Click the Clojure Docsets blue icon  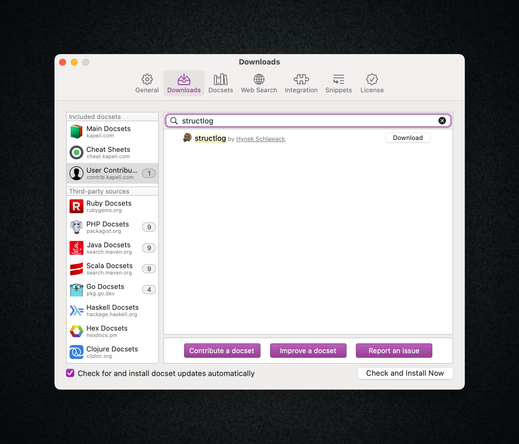pos(77,352)
